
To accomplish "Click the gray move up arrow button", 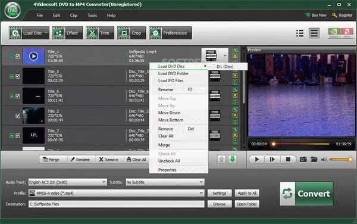I will (221, 159).
